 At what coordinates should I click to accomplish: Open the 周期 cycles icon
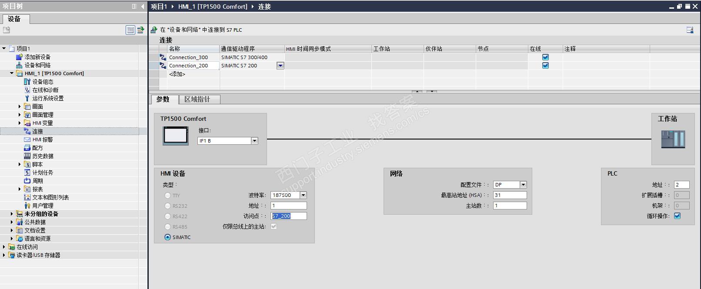point(27,181)
